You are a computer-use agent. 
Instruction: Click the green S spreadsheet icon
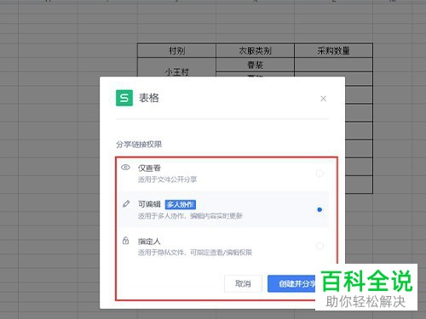[124, 98]
